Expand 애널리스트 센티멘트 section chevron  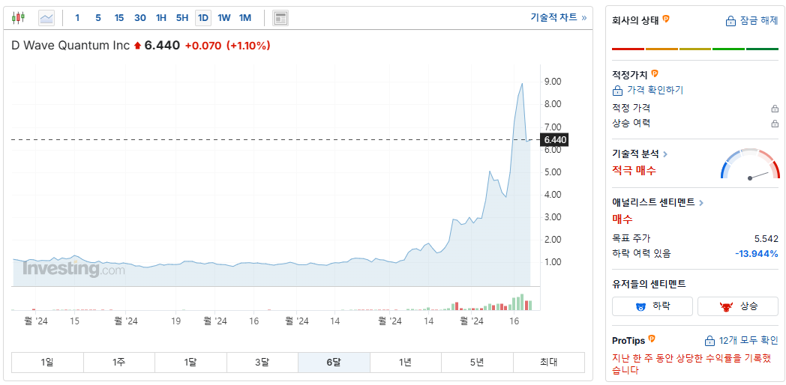tap(701, 203)
